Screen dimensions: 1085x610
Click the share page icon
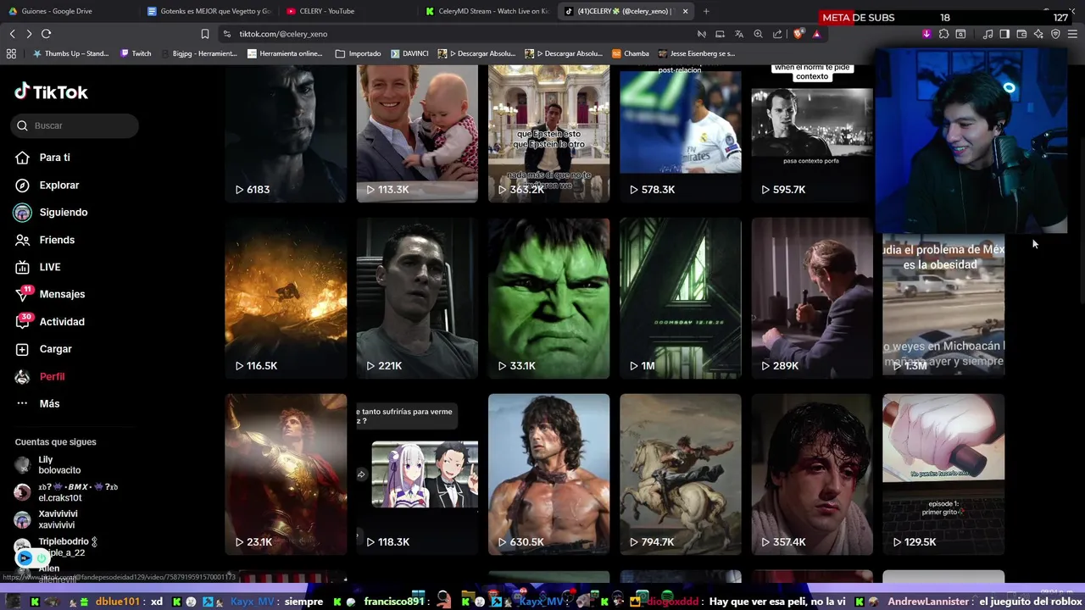(777, 34)
